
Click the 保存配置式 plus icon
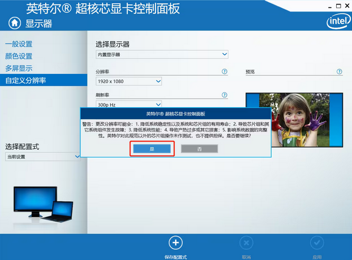[176, 243]
